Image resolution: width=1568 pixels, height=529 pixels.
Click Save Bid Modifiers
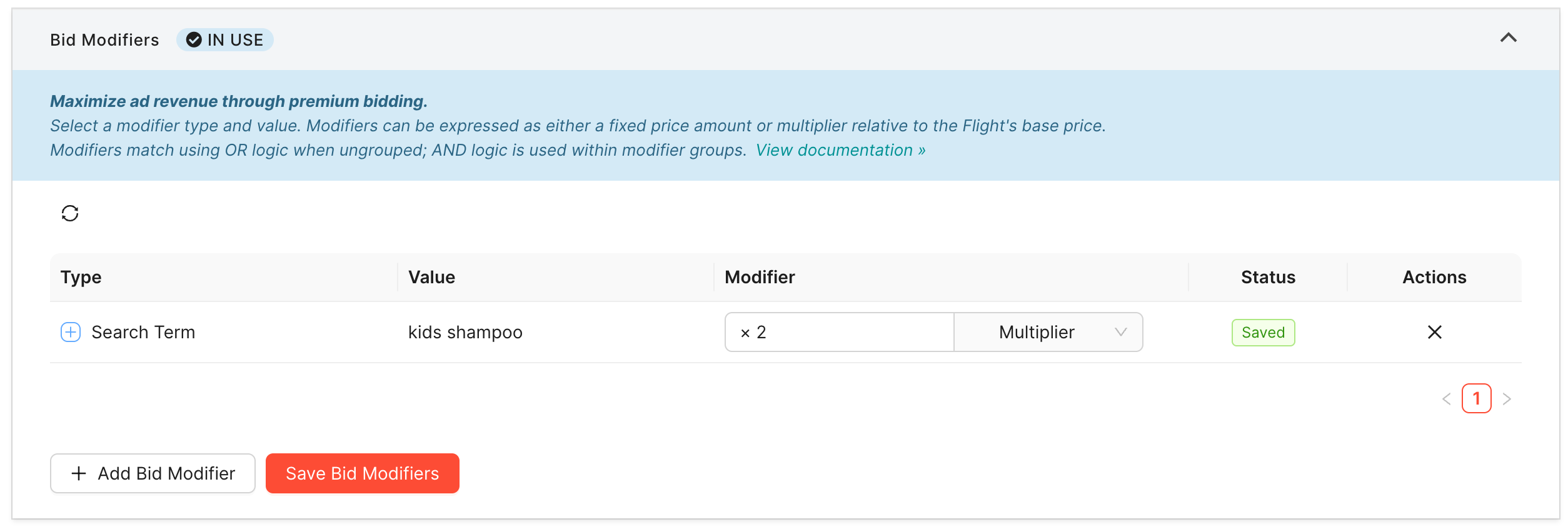pyautogui.click(x=363, y=473)
